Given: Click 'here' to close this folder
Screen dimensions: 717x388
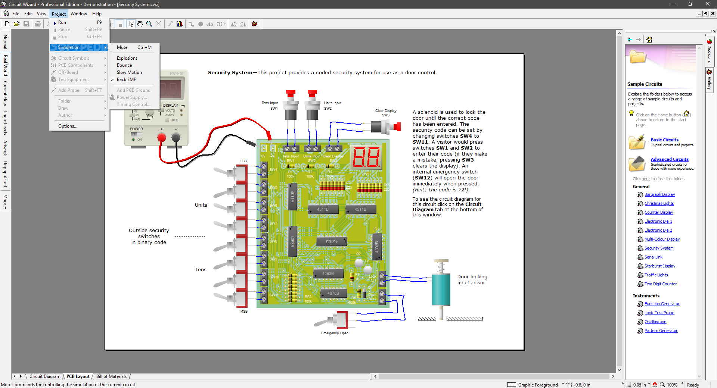Looking at the screenshot, I should coord(646,179).
